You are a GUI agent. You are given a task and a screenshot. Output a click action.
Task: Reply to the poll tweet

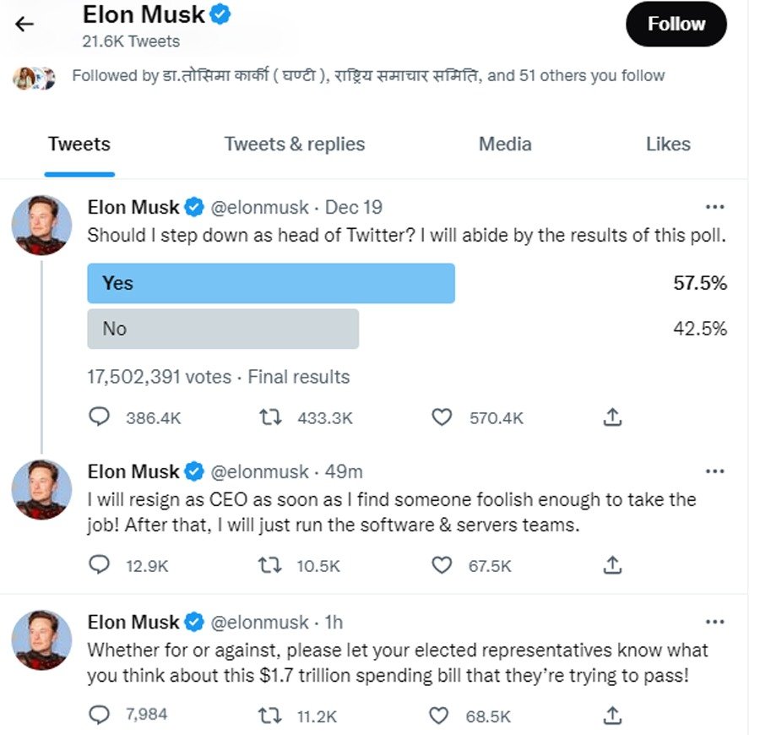pyautogui.click(x=100, y=417)
